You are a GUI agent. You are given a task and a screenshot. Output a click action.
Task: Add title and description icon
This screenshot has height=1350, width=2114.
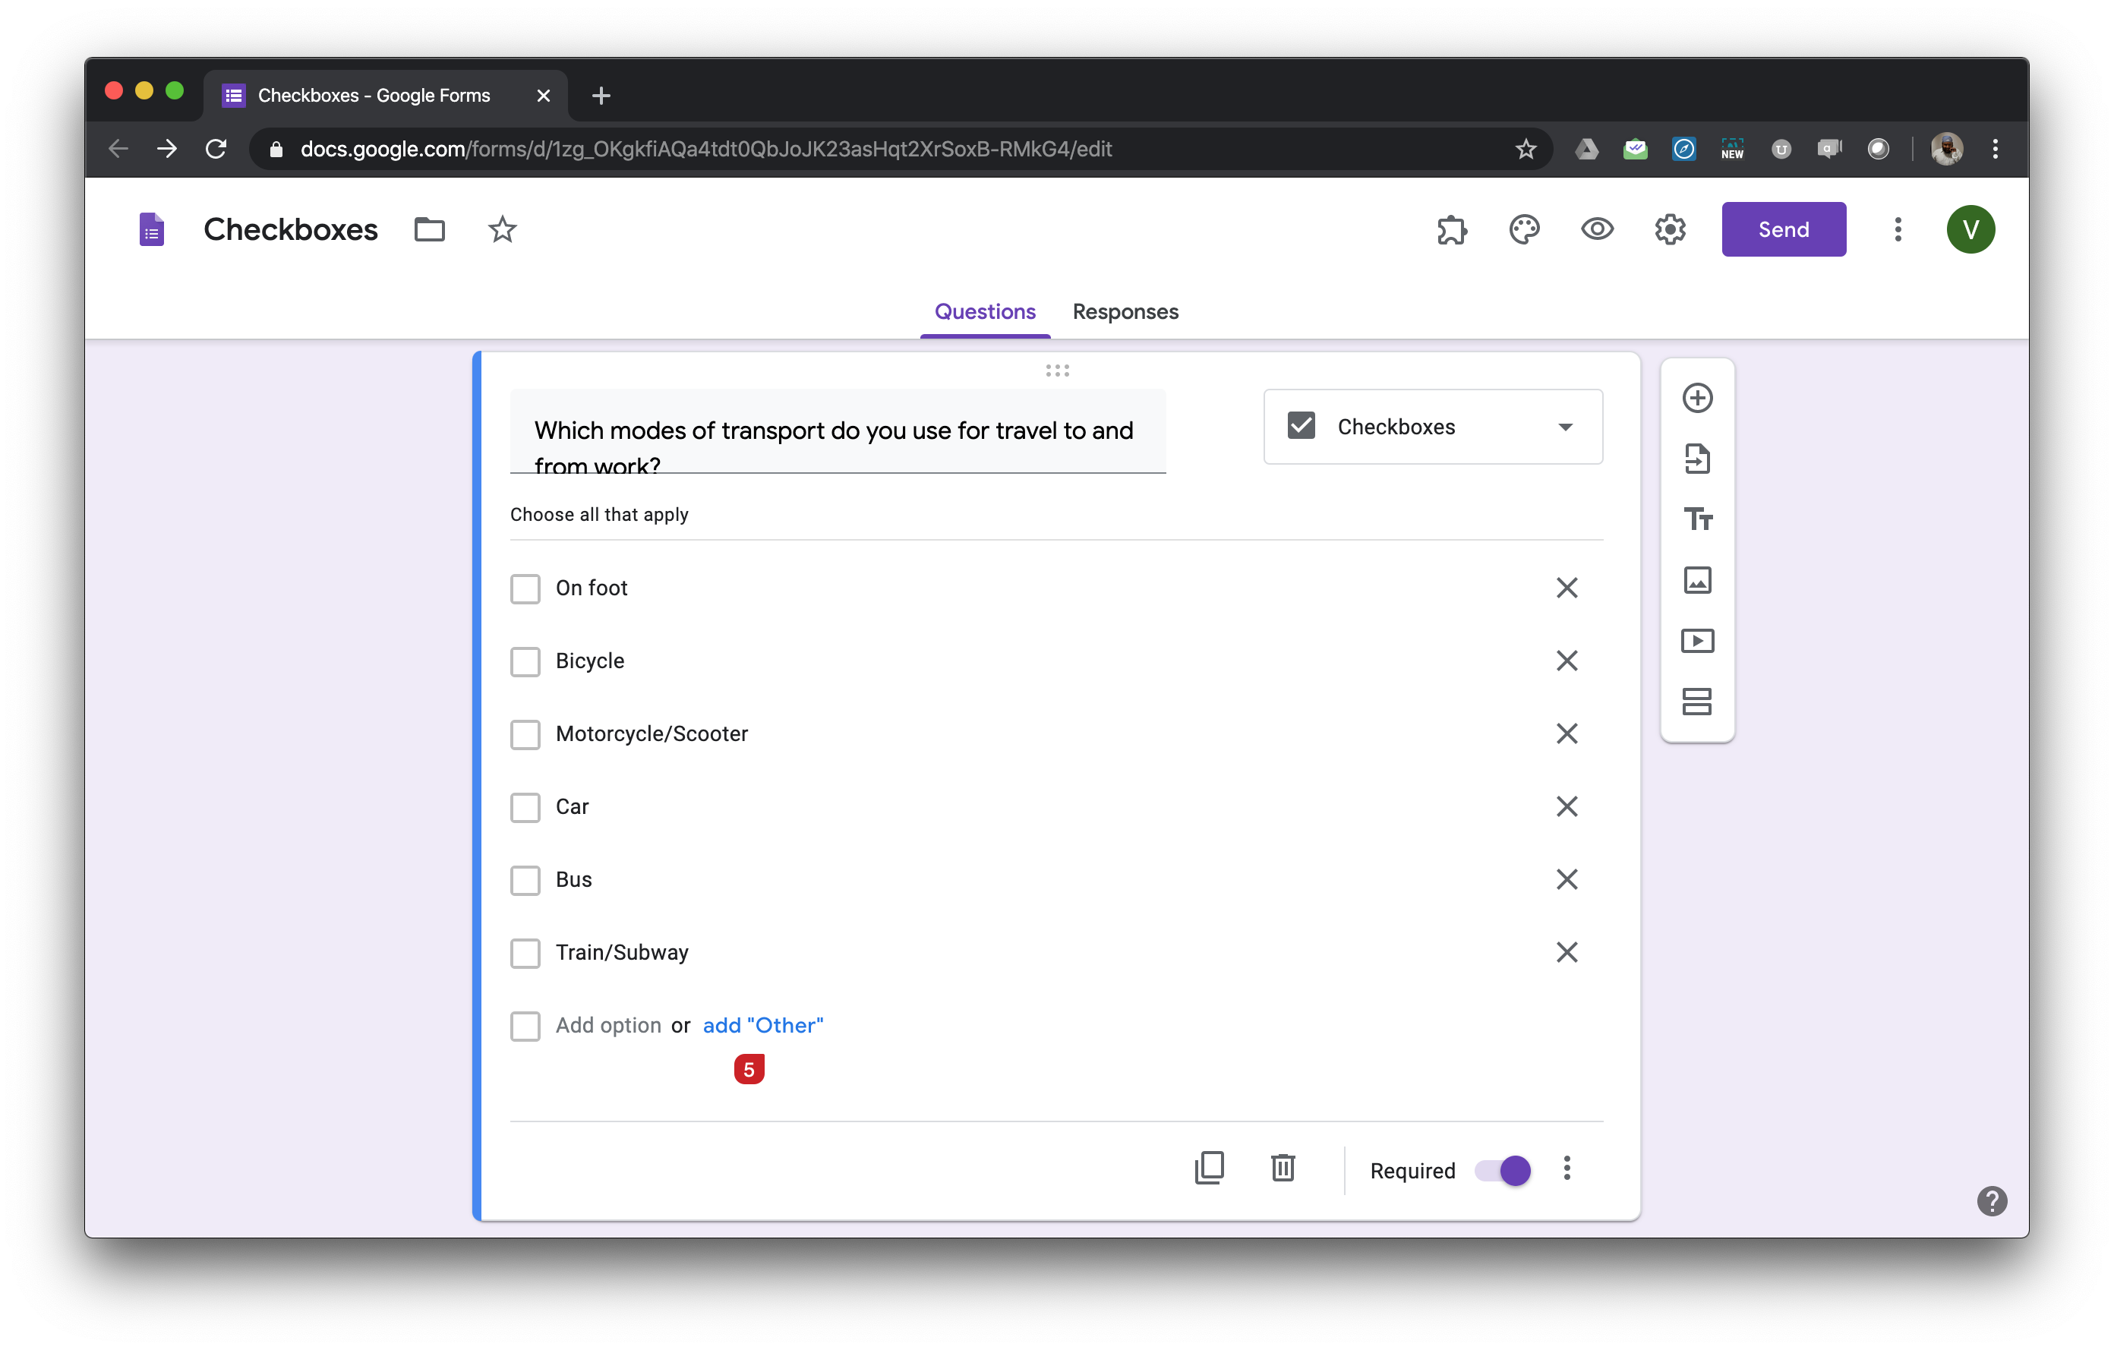click(1697, 519)
